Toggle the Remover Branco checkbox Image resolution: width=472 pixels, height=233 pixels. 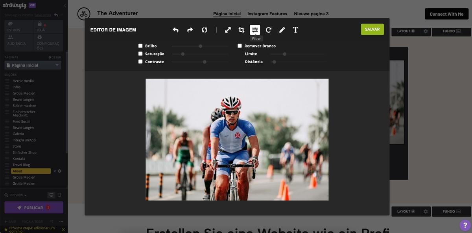tap(240, 46)
